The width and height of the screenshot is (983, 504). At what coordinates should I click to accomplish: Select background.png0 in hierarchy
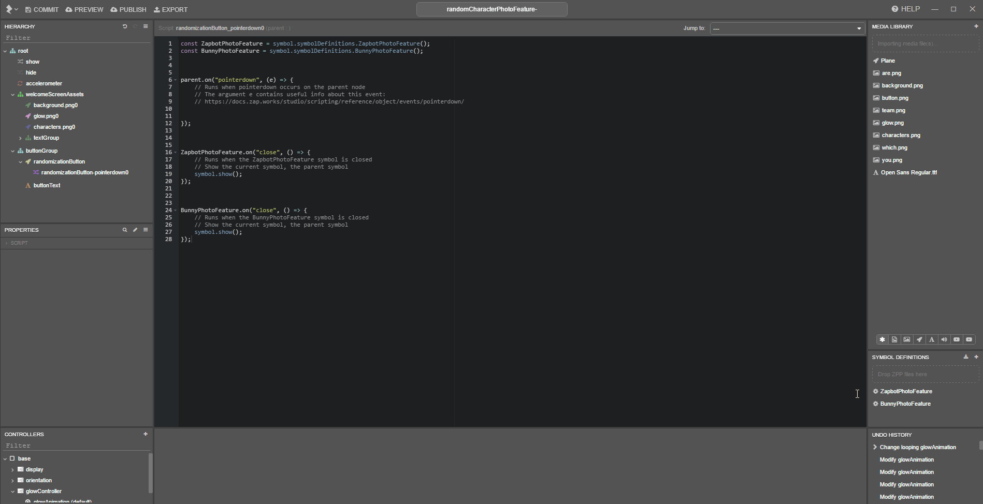55,105
